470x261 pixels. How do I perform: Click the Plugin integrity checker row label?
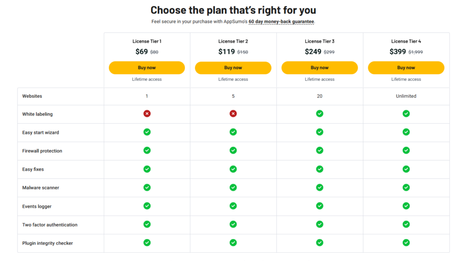(47, 243)
